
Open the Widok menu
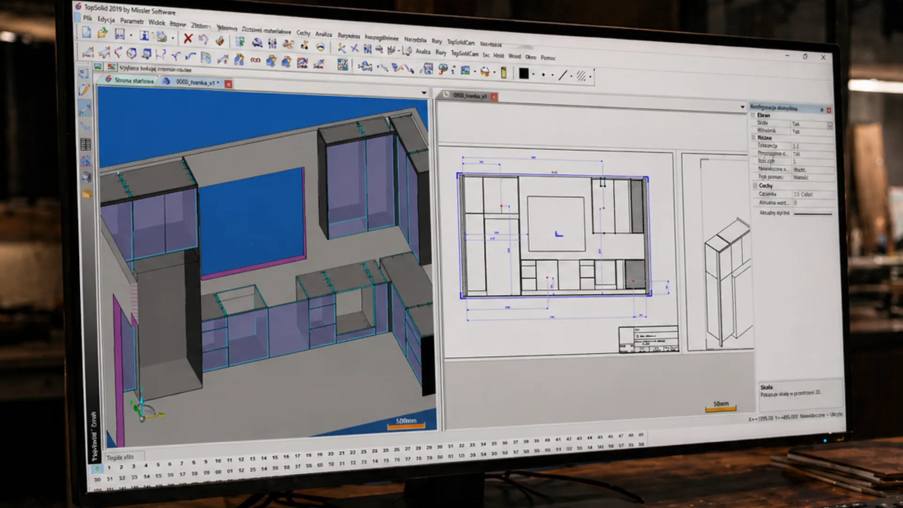[x=157, y=22]
